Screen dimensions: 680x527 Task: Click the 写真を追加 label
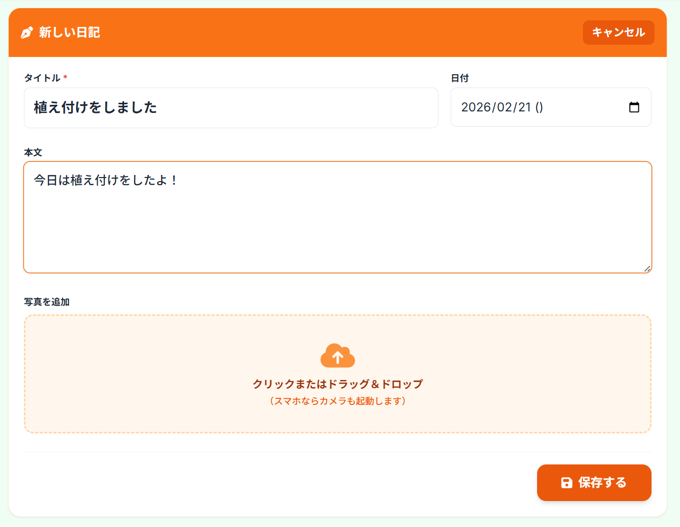(x=47, y=302)
